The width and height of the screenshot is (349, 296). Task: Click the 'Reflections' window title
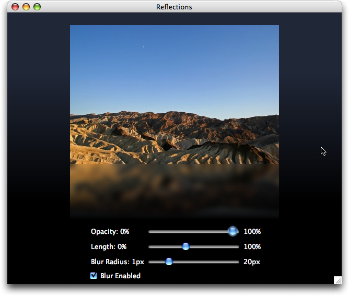pos(174,7)
